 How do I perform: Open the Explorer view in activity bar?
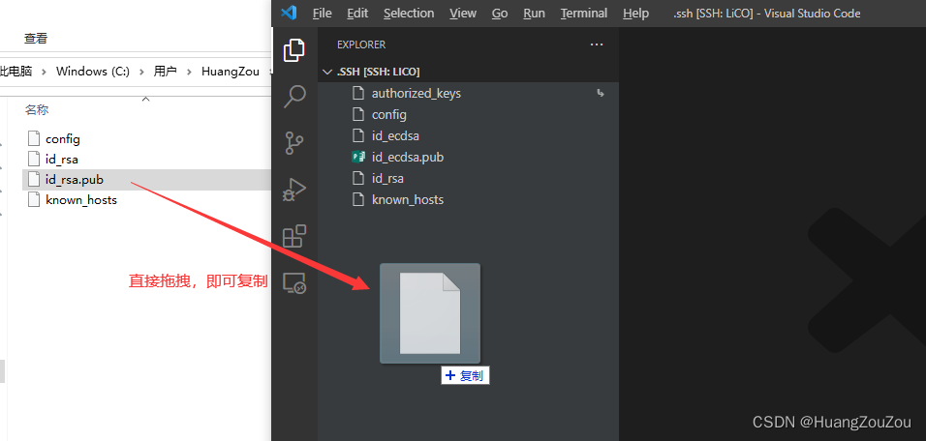point(294,50)
